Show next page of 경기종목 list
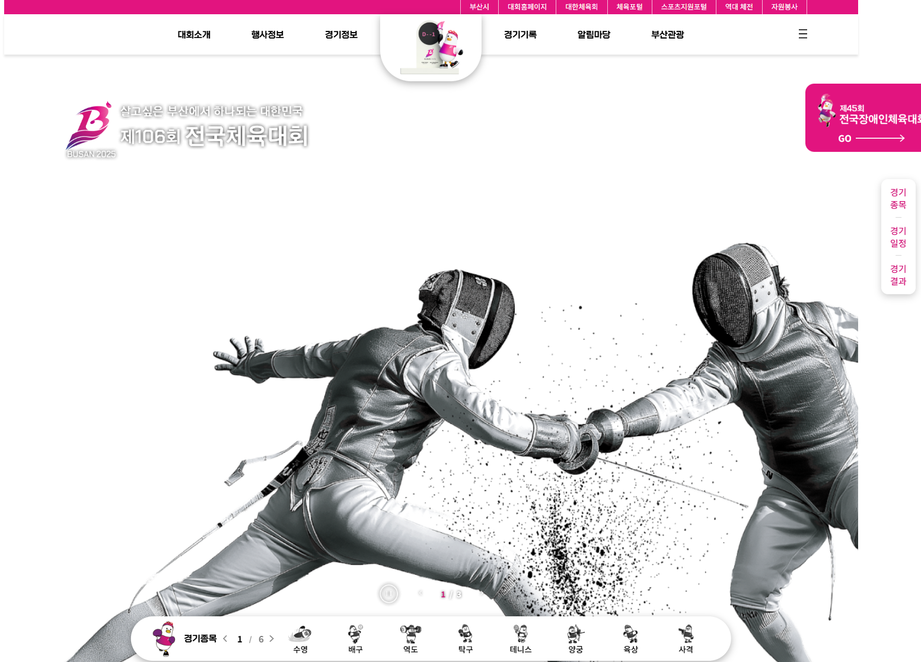Screen dimensions: 921x662 [272, 639]
